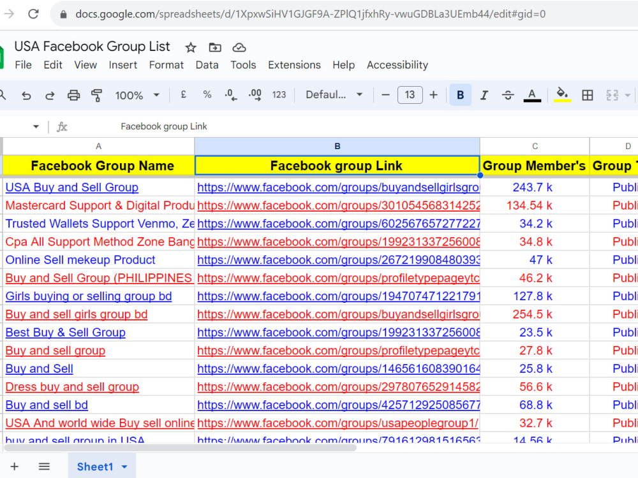Image resolution: width=638 pixels, height=478 pixels.
Task: Select the 243.7 k members cell
Action: [x=535, y=187]
